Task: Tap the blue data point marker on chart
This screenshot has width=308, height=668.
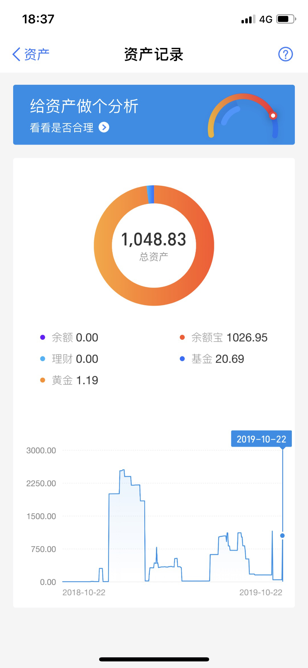Action: coord(282,535)
